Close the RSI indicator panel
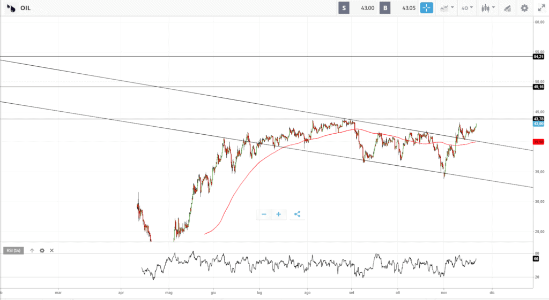Screen dimensions: 549x300 coord(52,250)
